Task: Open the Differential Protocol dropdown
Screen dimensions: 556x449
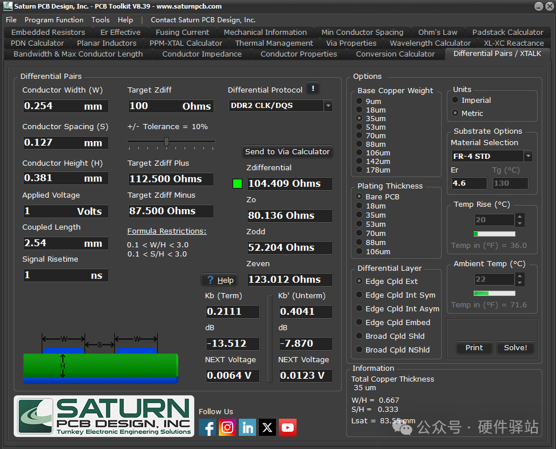Action: [329, 106]
